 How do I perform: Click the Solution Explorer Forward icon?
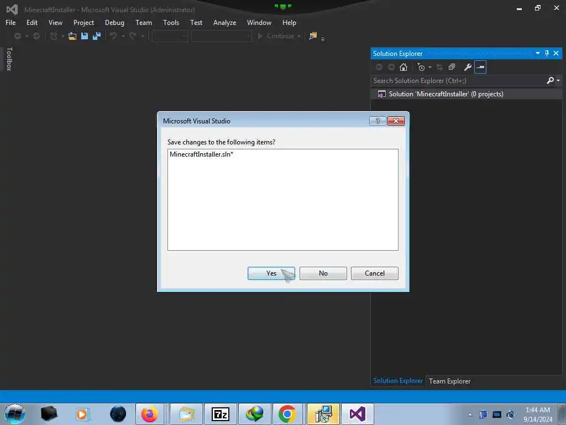coord(391,67)
